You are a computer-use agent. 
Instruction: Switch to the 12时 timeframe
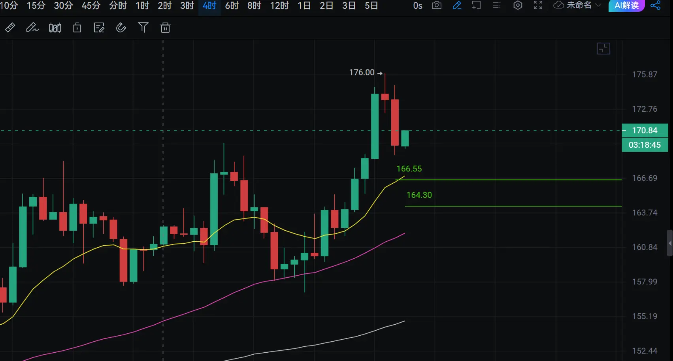pyautogui.click(x=279, y=6)
